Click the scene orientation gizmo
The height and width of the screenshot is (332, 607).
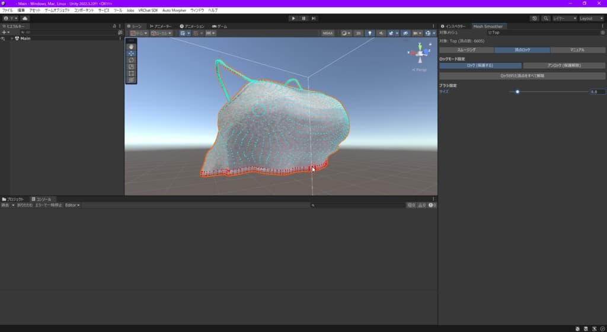point(420,53)
